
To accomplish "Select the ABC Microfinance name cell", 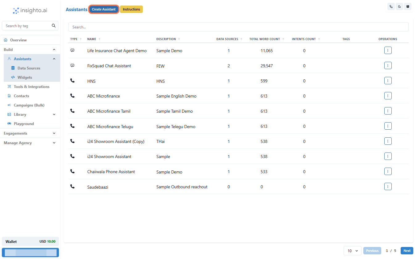I will (x=104, y=96).
